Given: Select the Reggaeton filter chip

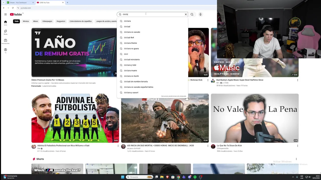Looking at the screenshot, I should [x=61, y=21].
